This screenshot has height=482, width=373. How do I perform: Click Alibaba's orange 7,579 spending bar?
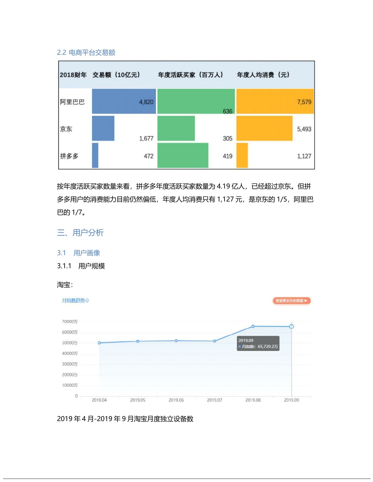pos(275,102)
